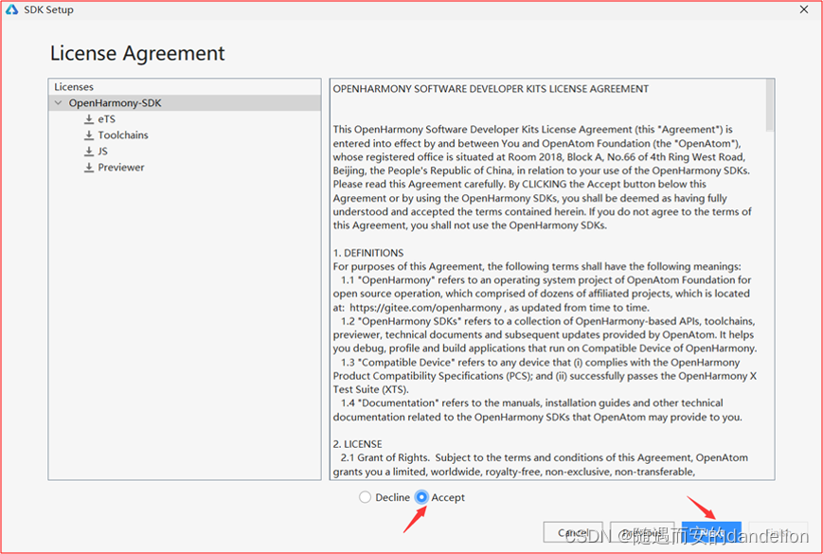The width and height of the screenshot is (823, 554).
Task: Click the Previous button
Action: point(642,531)
